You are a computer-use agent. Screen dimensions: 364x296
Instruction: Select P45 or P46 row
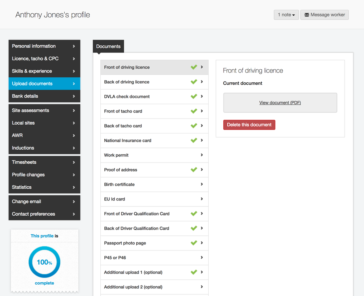pyautogui.click(x=154, y=258)
